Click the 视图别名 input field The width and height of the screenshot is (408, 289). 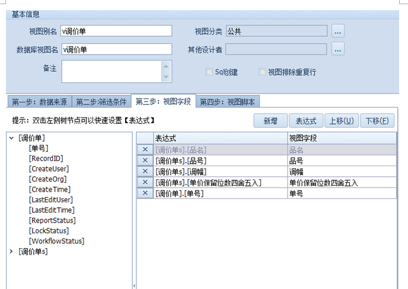coord(116,31)
